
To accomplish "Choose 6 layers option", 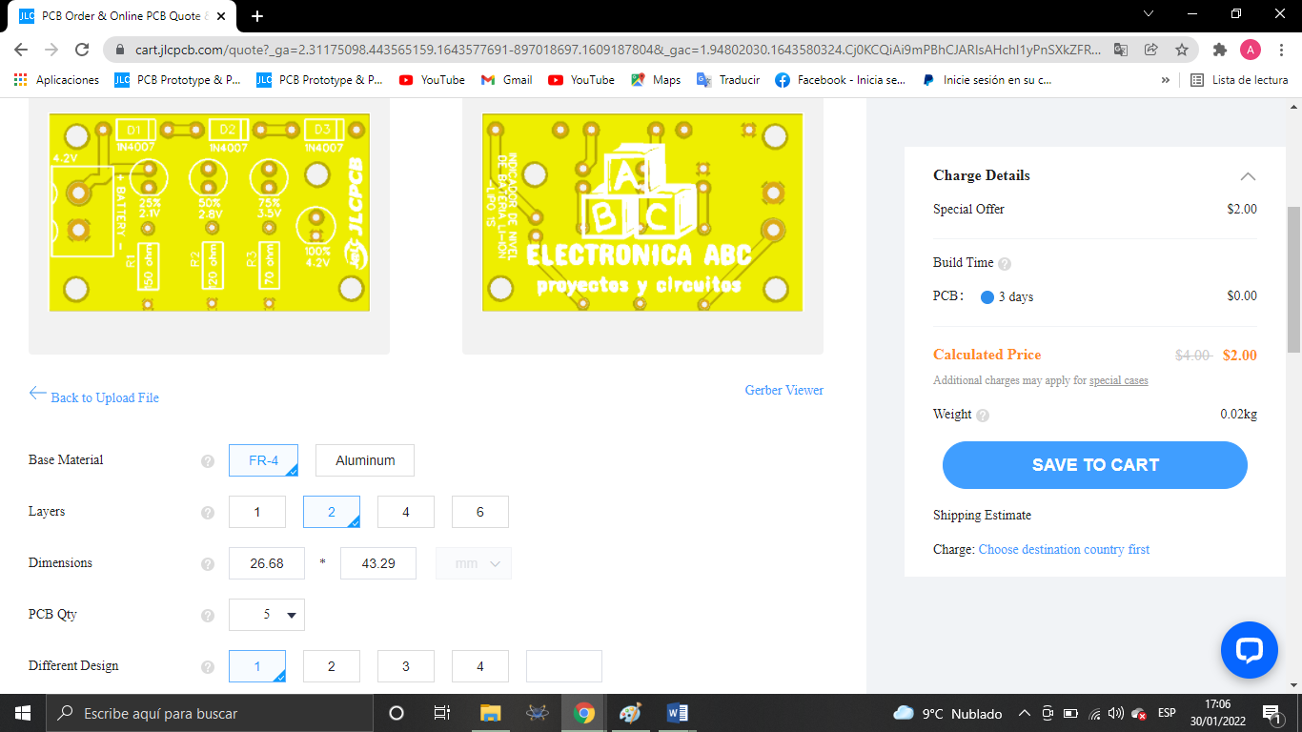I will coord(480,512).
